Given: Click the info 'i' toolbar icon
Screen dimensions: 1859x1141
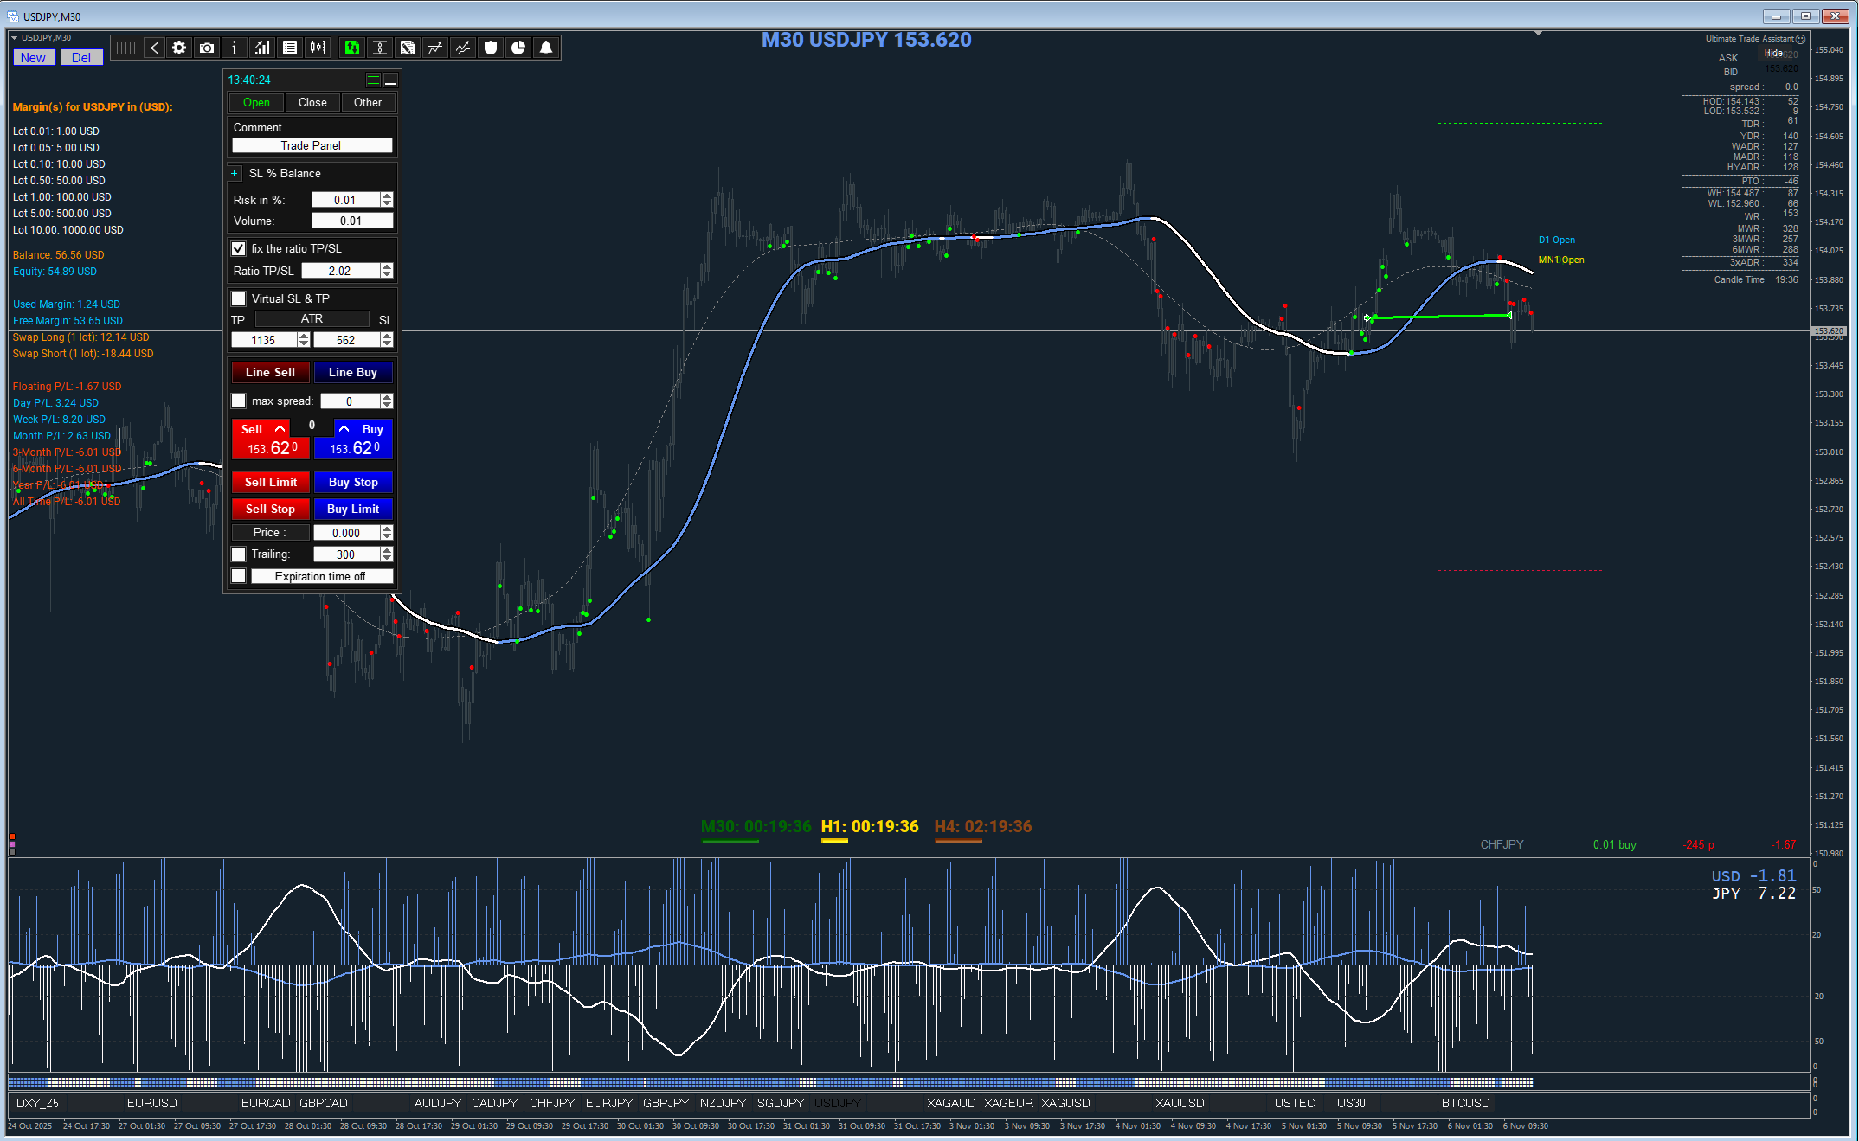Looking at the screenshot, I should tap(235, 48).
